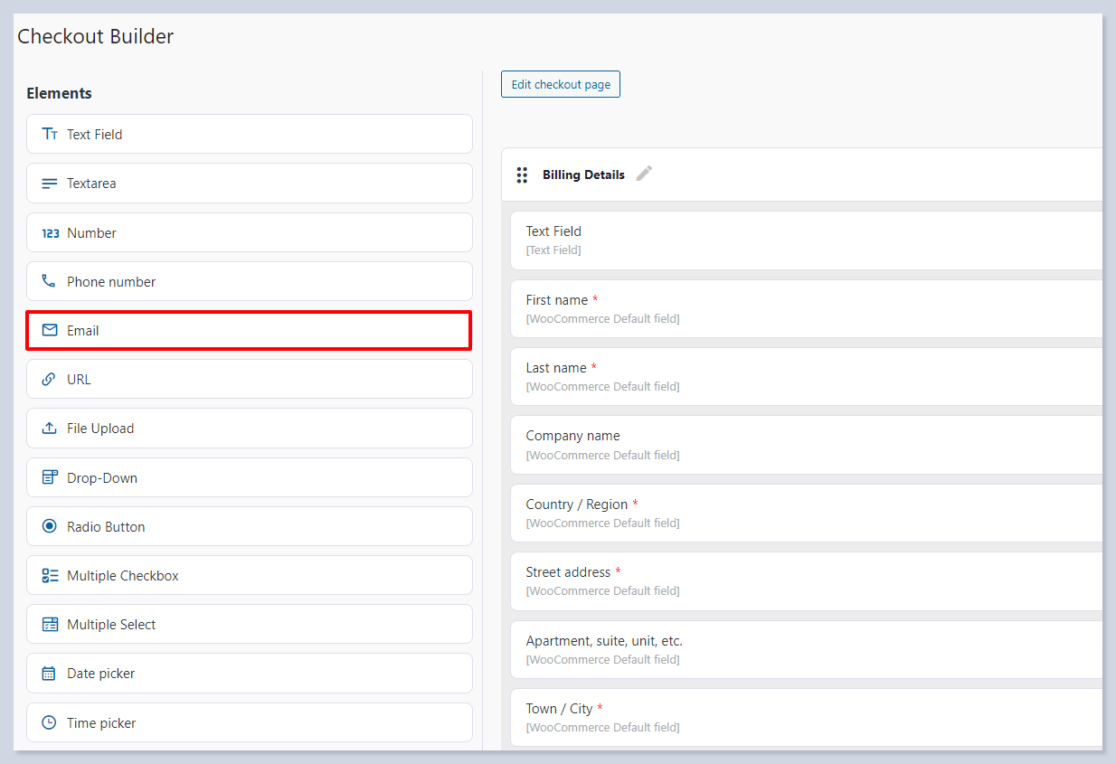Add a Radio Button element
1116x764 pixels.
point(249,526)
